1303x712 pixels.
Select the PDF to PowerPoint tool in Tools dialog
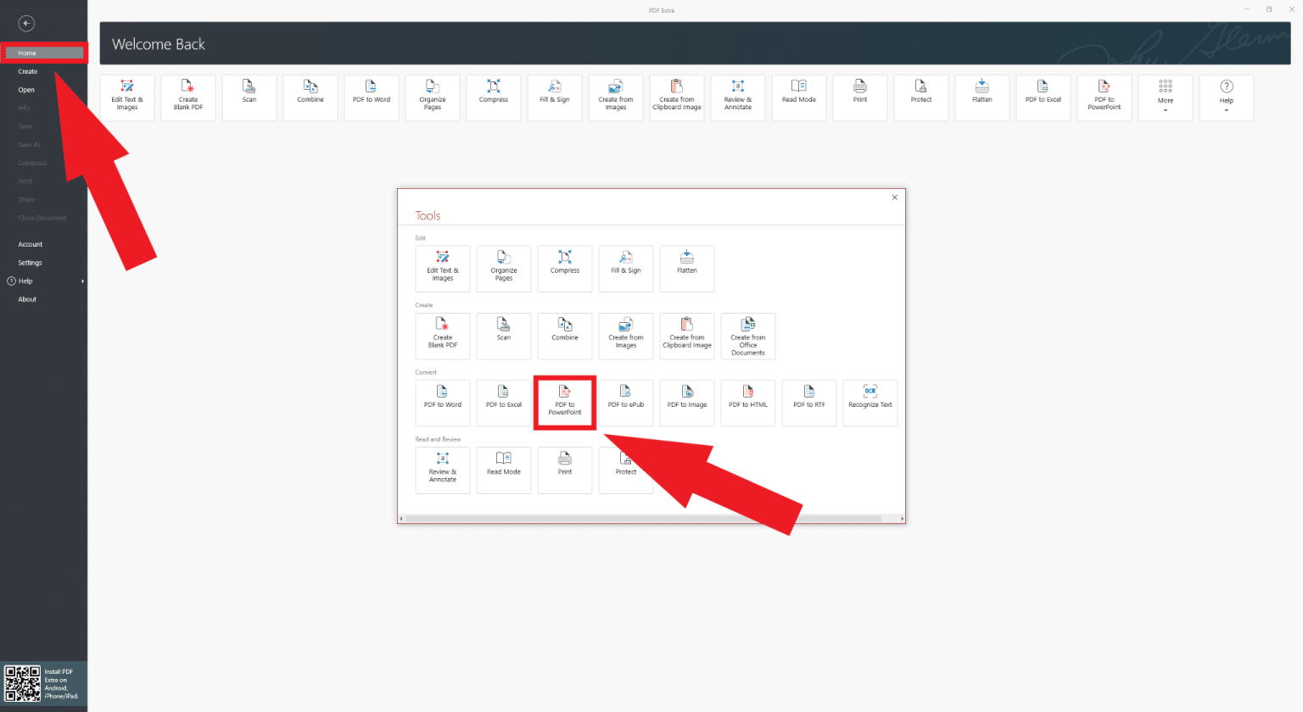click(564, 403)
